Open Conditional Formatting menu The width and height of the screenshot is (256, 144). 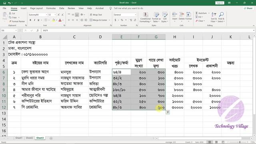pos(145,17)
